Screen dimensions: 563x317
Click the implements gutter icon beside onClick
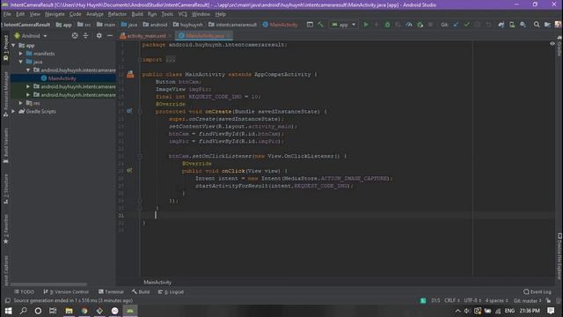pyautogui.click(x=129, y=170)
